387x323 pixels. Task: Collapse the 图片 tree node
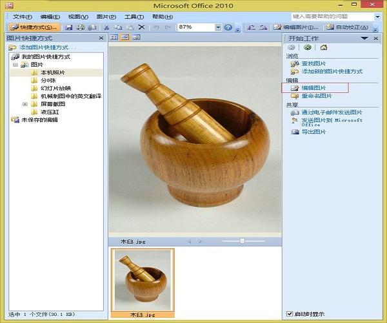coord(15,65)
